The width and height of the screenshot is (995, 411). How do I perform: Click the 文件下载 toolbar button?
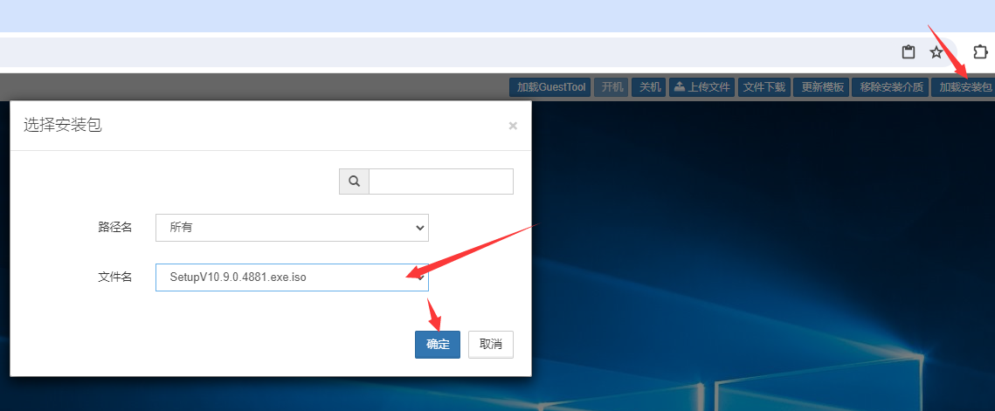pos(764,87)
